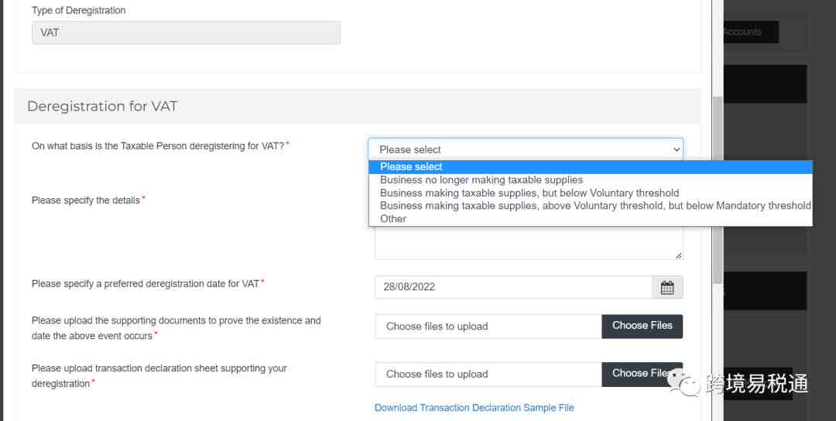Download Transaction Declaration Sample File

click(x=474, y=408)
